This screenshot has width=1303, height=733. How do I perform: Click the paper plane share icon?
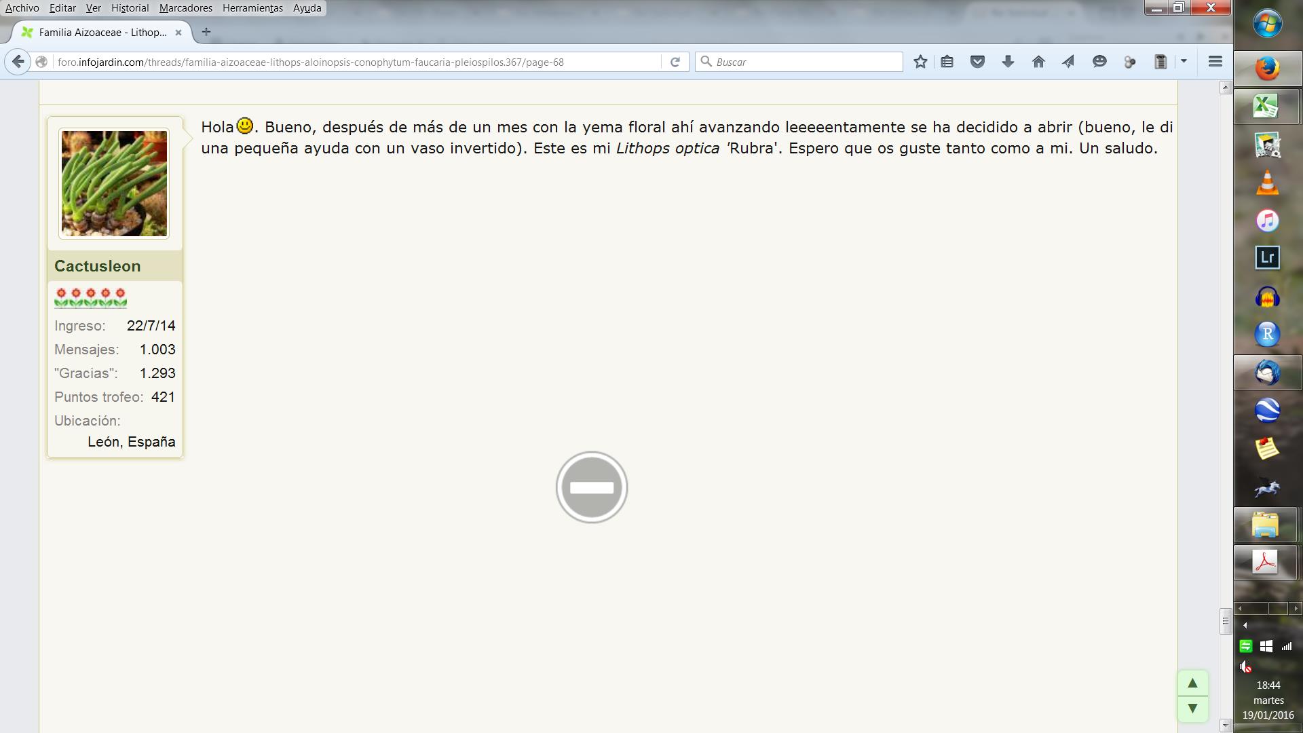click(1068, 62)
